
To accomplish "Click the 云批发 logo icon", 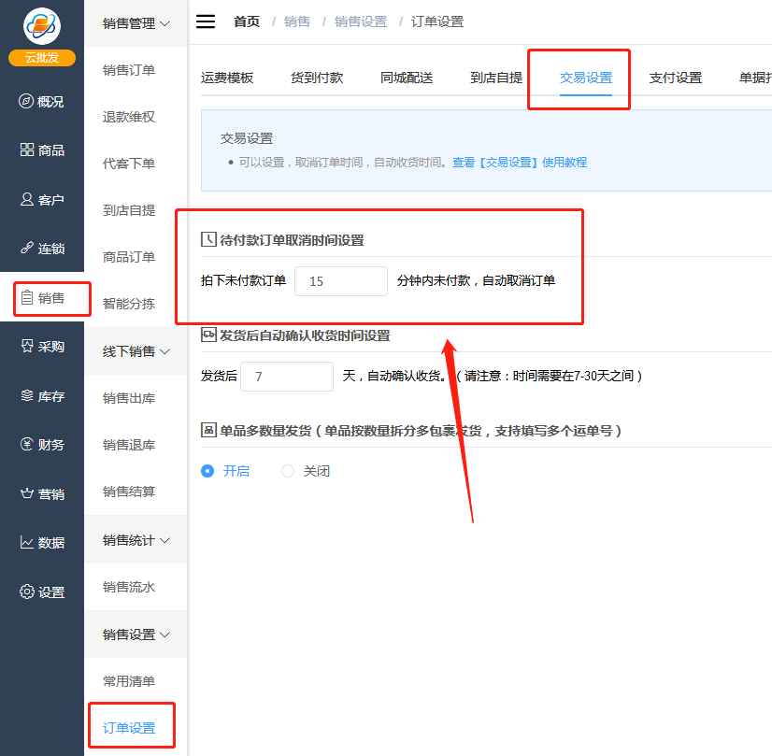I will coord(42,26).
